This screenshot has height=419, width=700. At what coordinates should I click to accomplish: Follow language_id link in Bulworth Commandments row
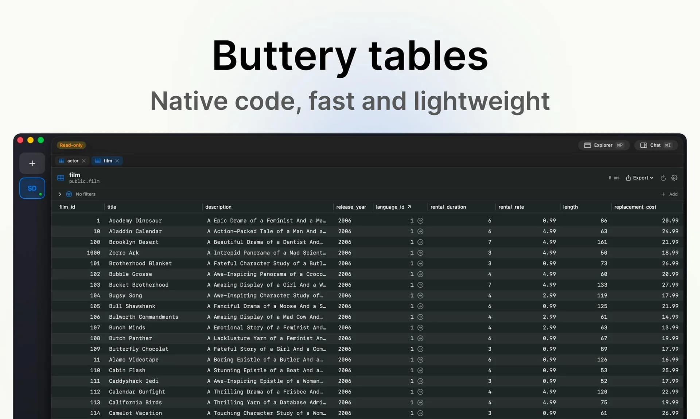coord(420,317)
